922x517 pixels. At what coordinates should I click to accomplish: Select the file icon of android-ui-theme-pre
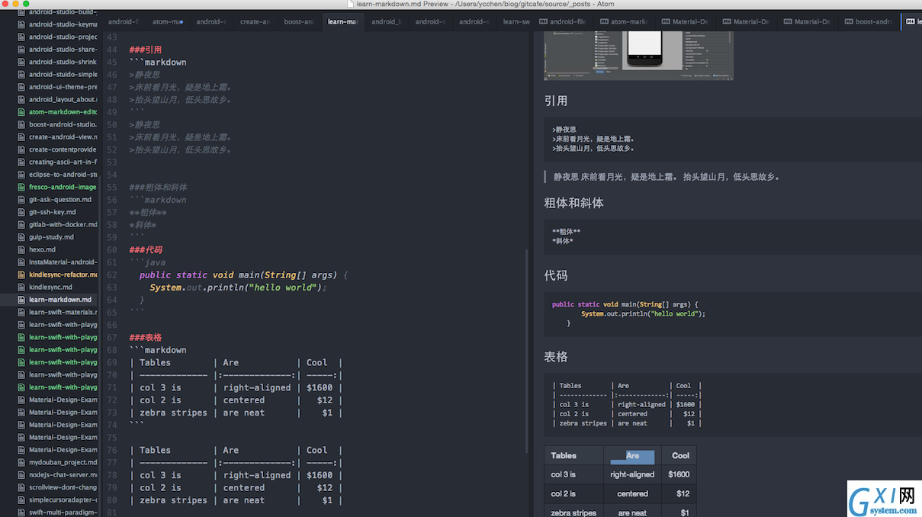point(21,87)
